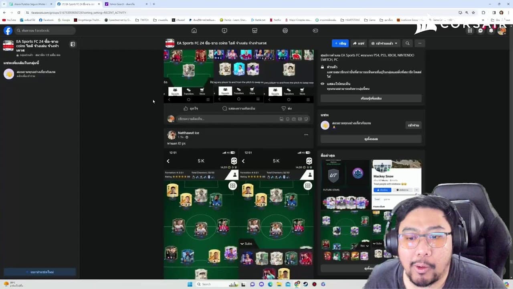The image size is (513, 289).
Task: Click the Learn more about group button
Action: (x=371, y=98)
